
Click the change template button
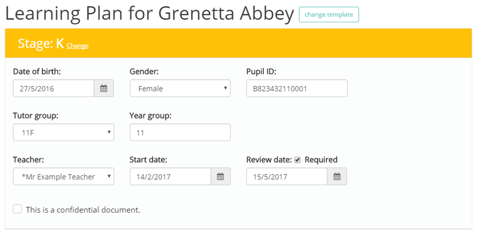[x=329, y=15]
